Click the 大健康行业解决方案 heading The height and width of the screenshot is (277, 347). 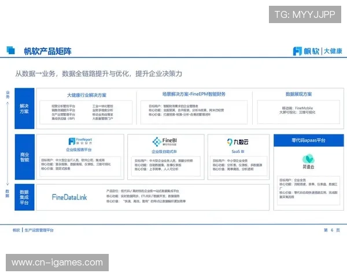[87, 95]
